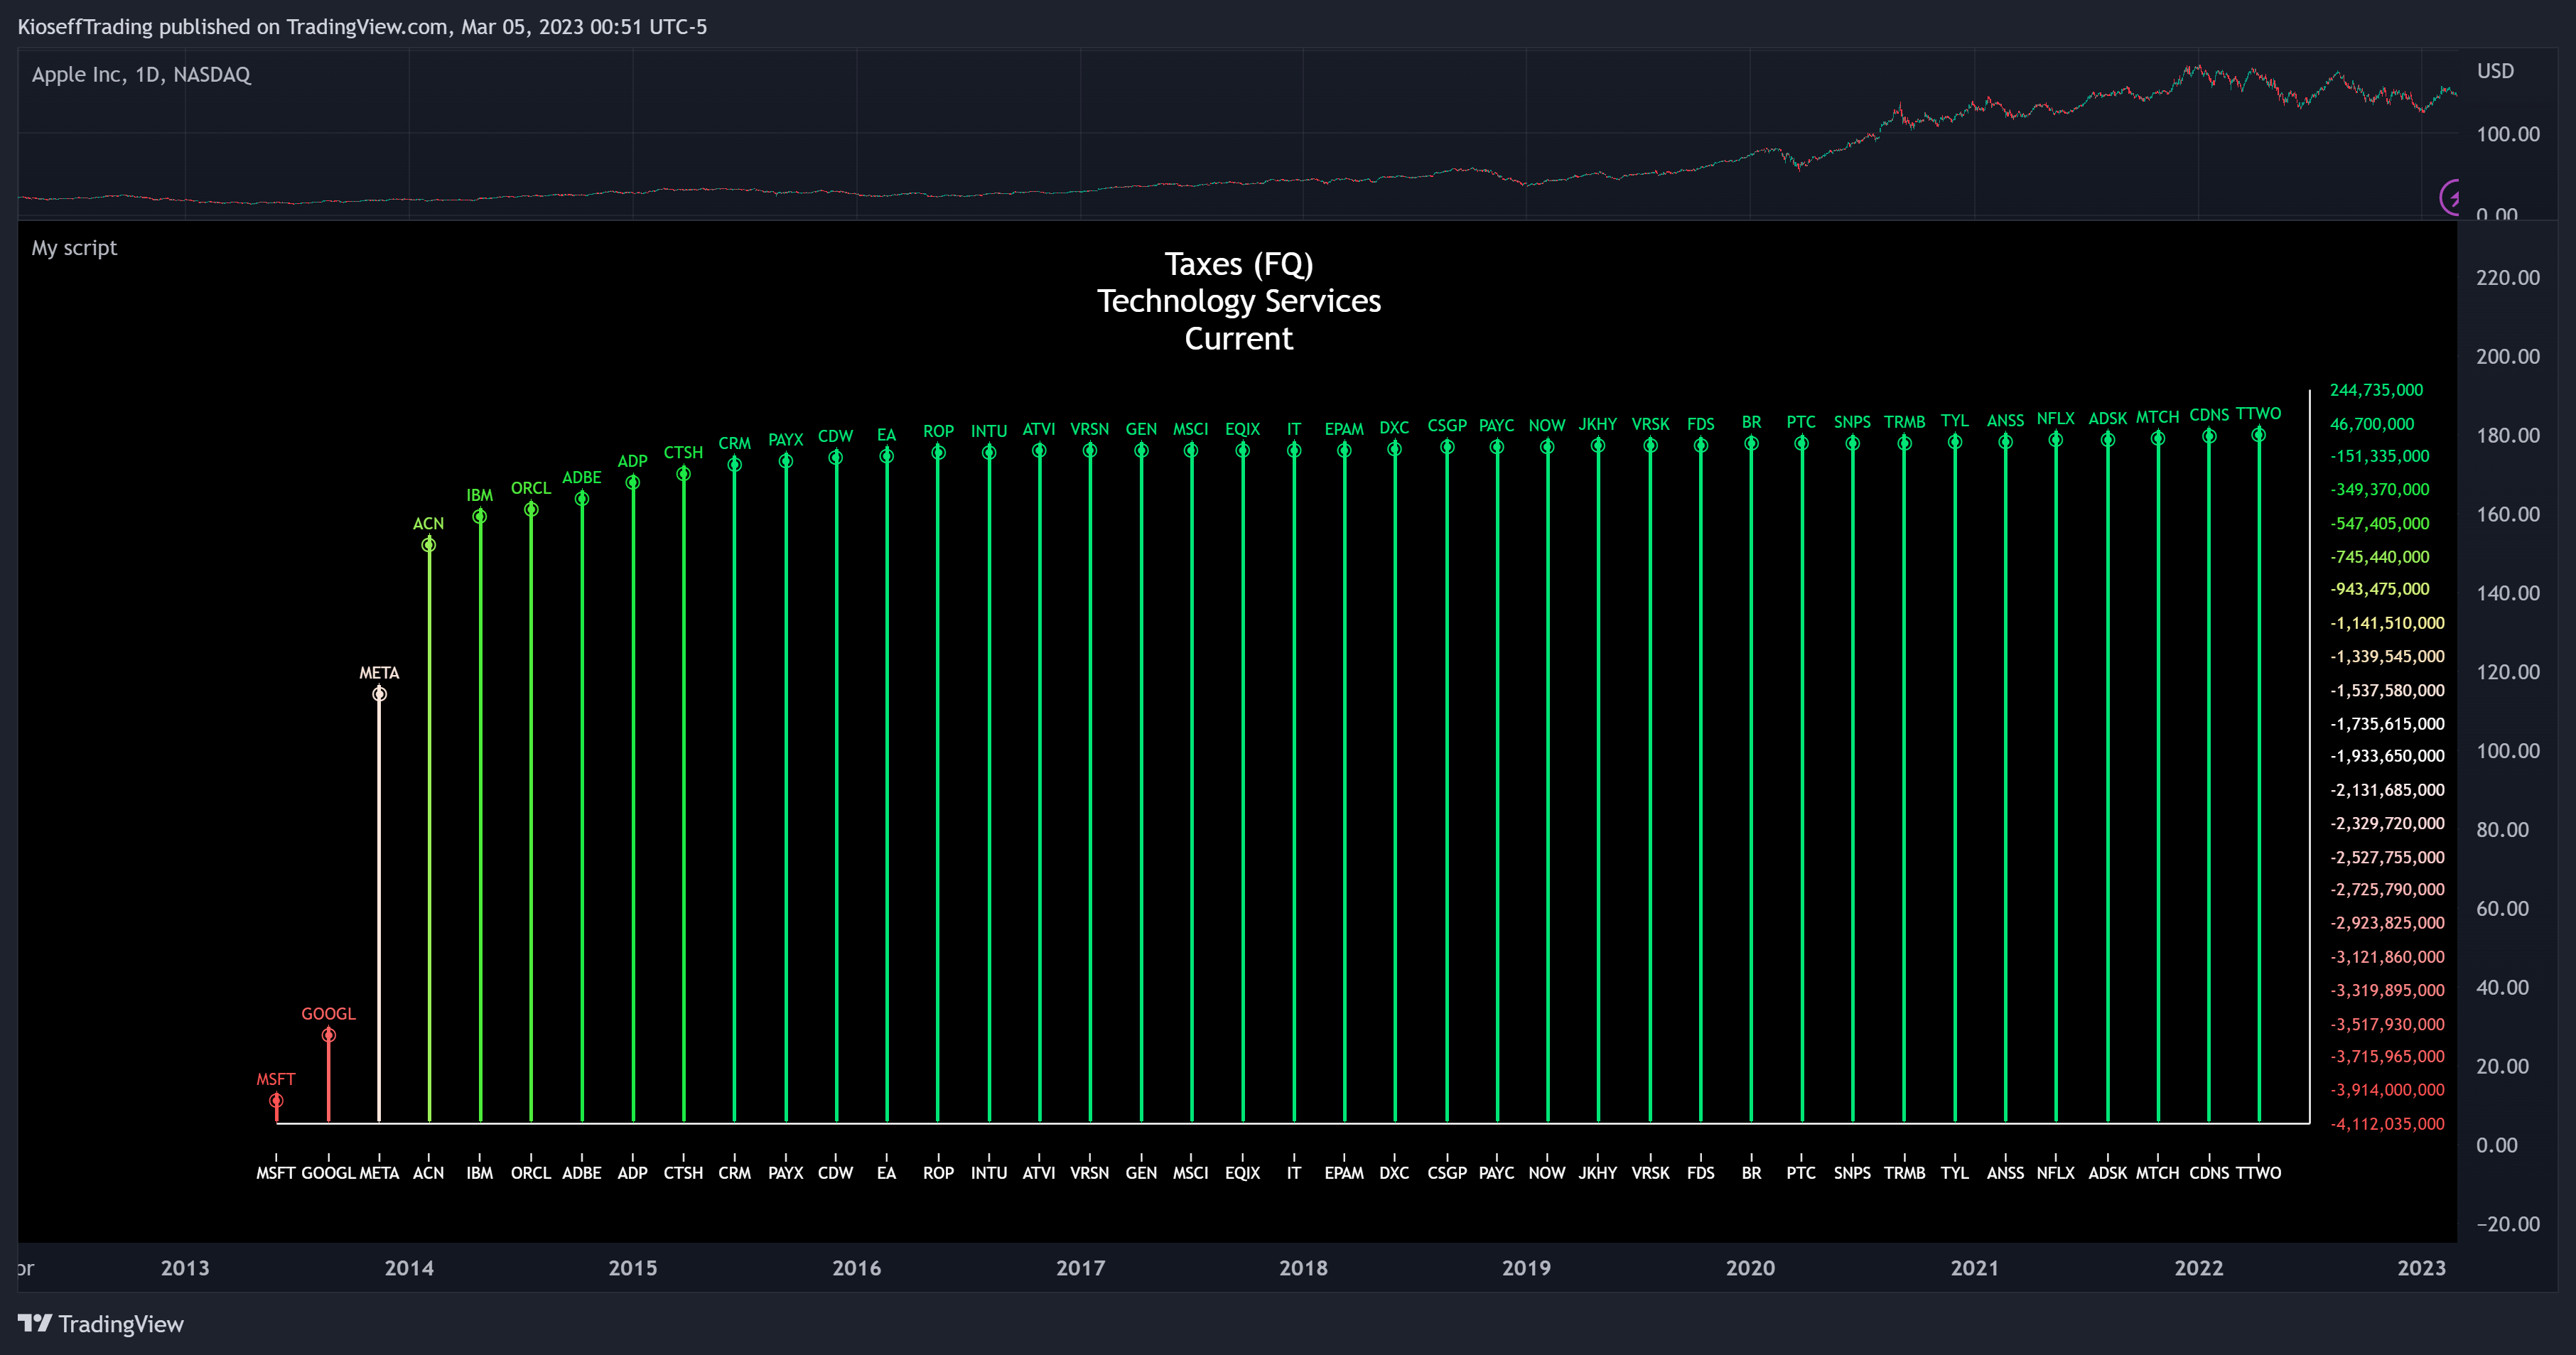This screenshot has width=2576, height=1355.
Task: Click the 2022 label on the time axis
Action: (2199, 1268)
